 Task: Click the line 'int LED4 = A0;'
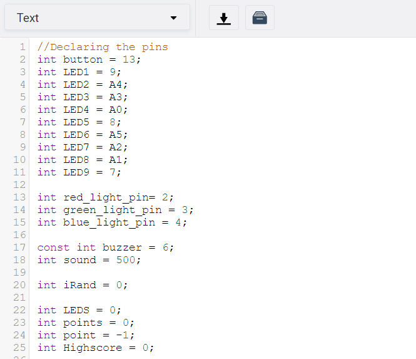82,110
